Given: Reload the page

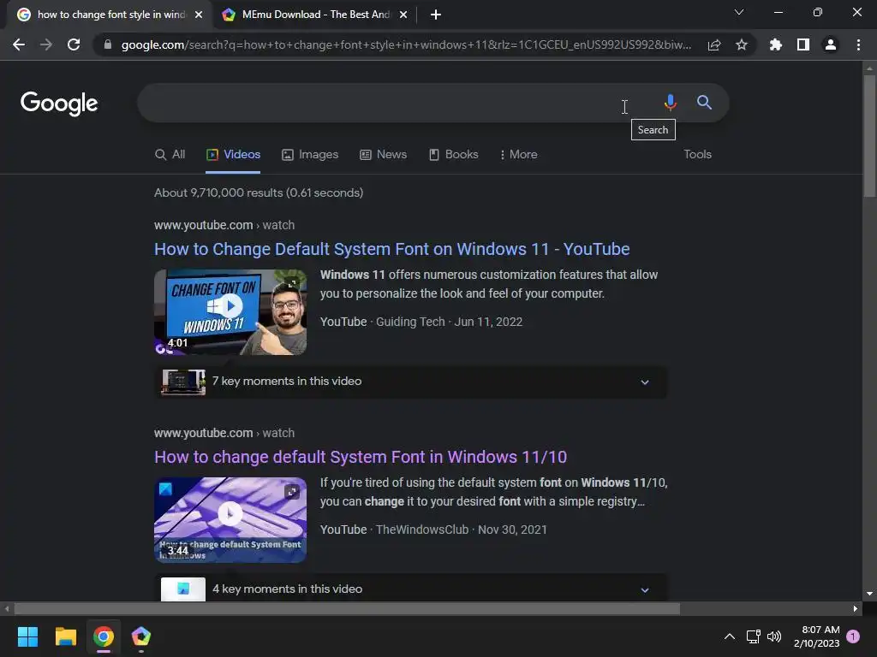Looking at the screenshot, I should 74,44.
